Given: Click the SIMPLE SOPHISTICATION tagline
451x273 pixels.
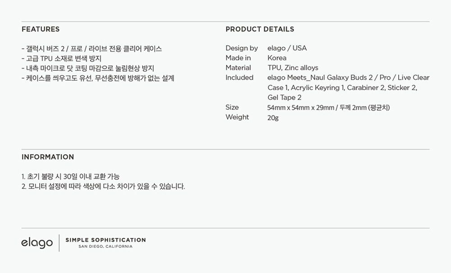Looking at the screenshot, I should (106, 240).
